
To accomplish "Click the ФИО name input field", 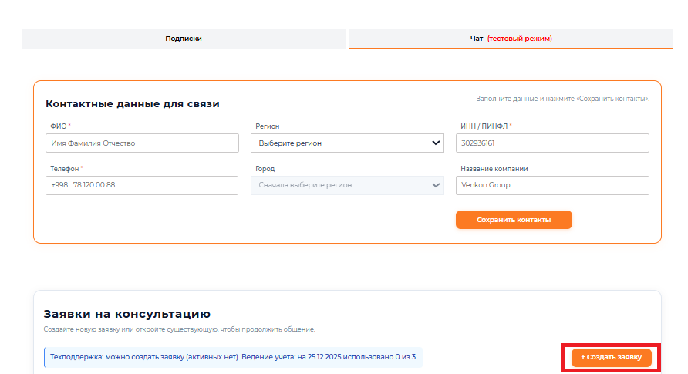I will point(143,143).
